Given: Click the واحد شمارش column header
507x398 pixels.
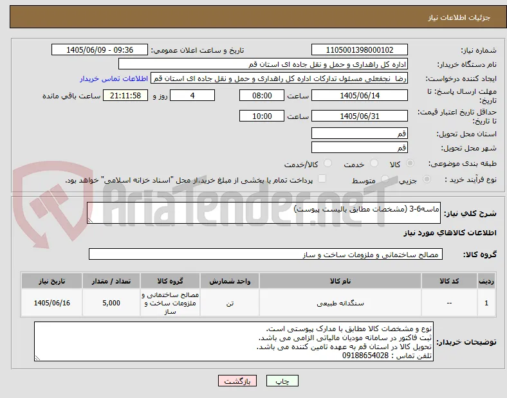Looking at the screenshot, I should pos(230,281).
